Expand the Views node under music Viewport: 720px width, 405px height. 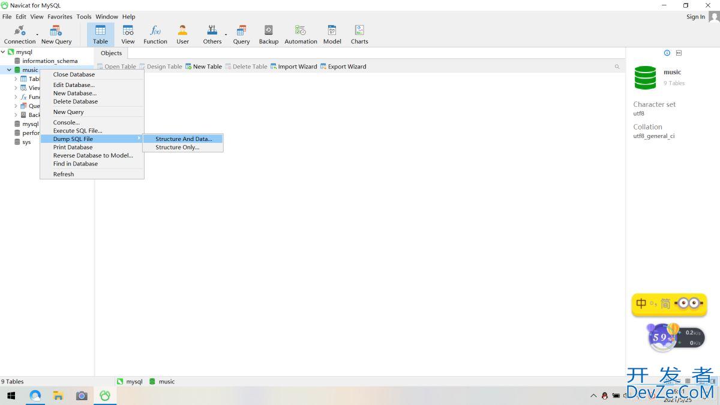[x=16, y=88]
